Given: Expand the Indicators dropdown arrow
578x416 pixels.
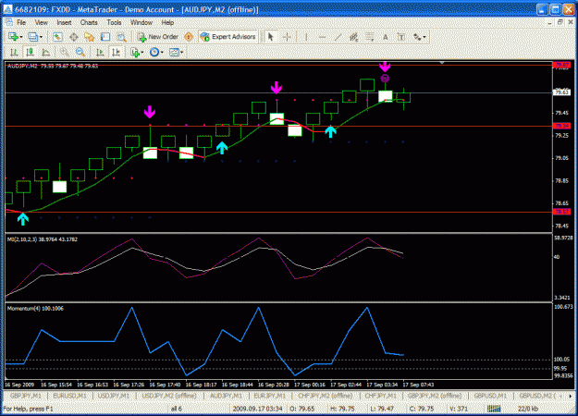Looking at the screenshot, I should (x=142, y=53).
